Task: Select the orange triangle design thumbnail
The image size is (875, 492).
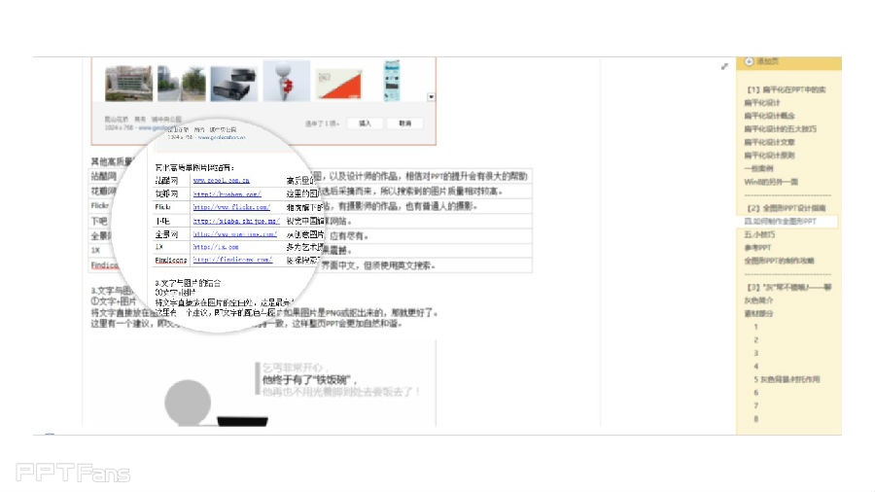Action: coord(339,84)
